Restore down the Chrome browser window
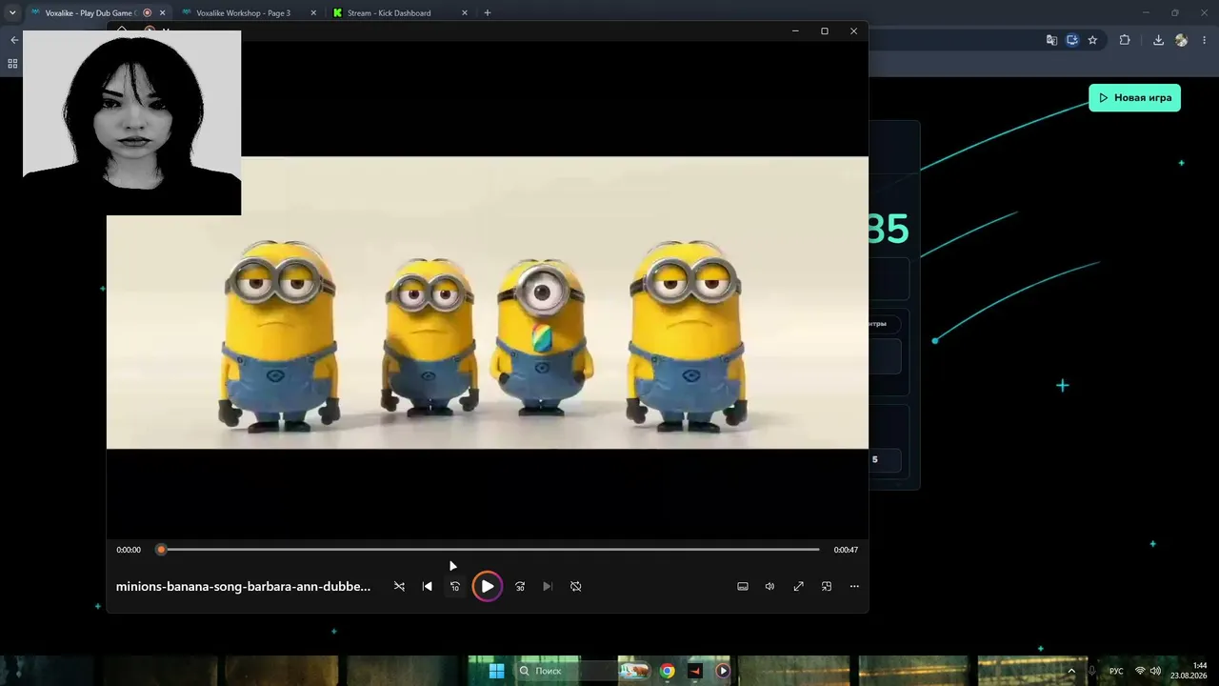The image size is (1219, 686). point(1174,13)
